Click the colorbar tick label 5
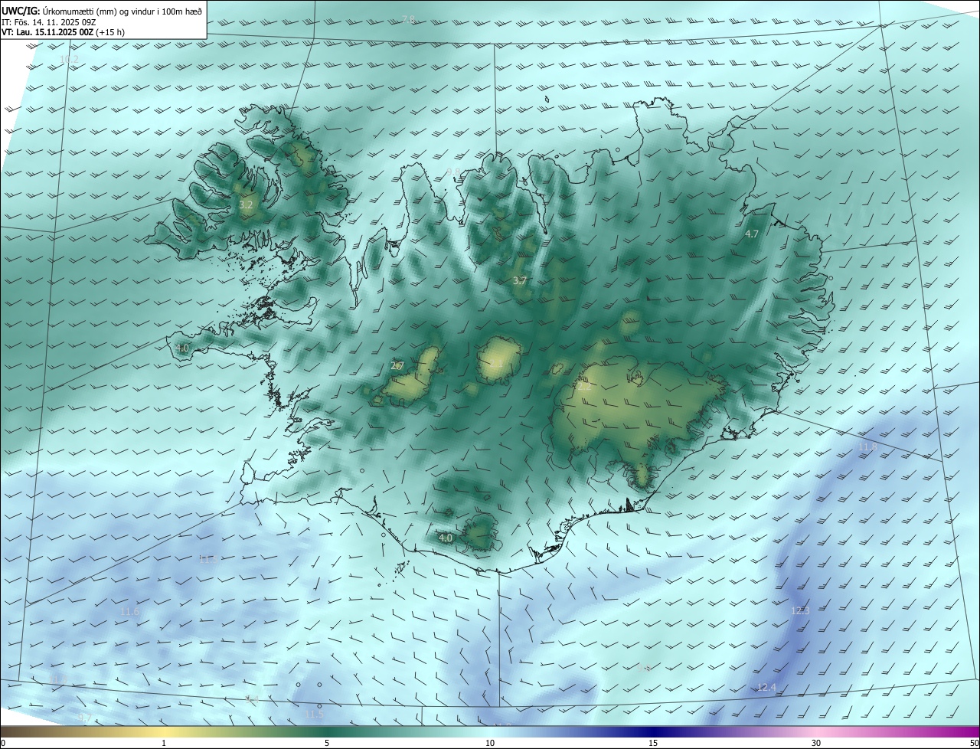The height and width of the screenshot is (749, 980). [327, 743]
